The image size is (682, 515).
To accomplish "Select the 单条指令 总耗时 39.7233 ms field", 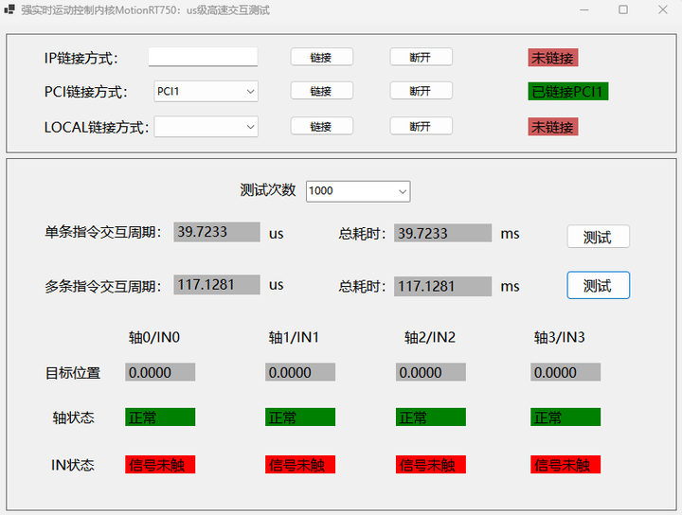I will (x=442, y=233).
